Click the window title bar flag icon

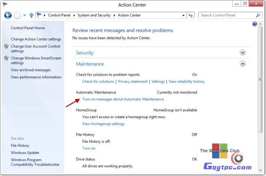tap(5, 4)
